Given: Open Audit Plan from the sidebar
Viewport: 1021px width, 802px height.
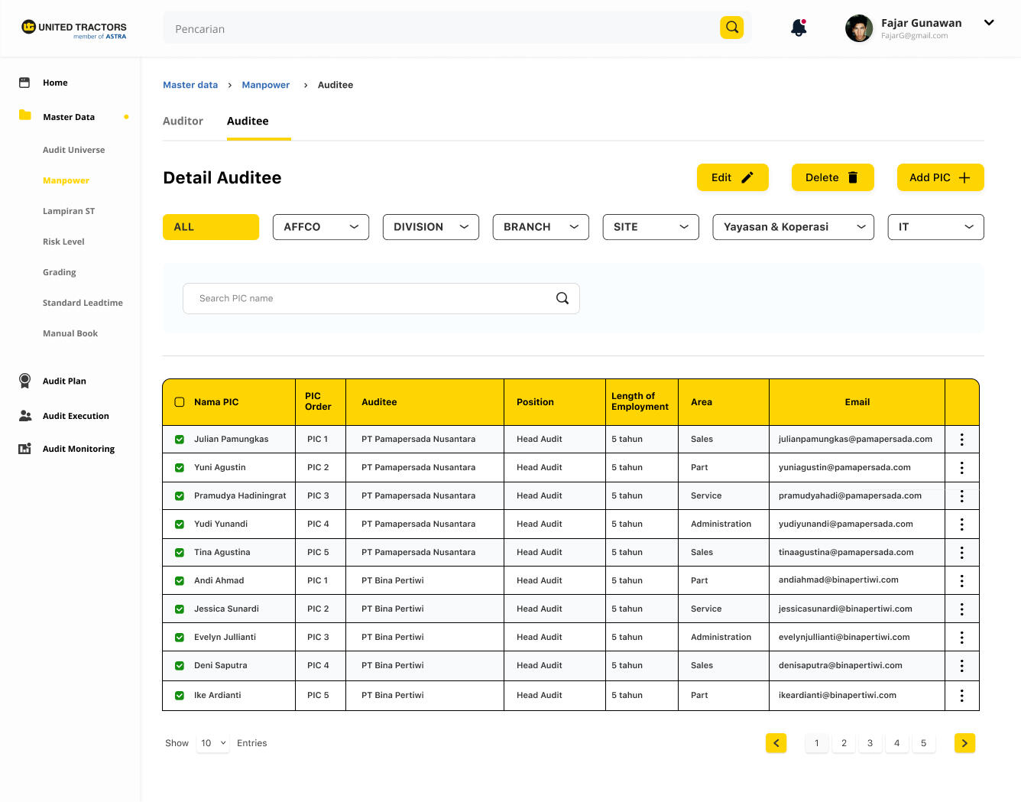Looking at the screenshot, I should coord(64,381).
